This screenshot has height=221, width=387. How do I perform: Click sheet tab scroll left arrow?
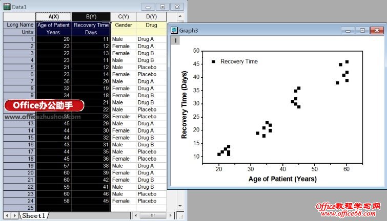click(7, 215)
